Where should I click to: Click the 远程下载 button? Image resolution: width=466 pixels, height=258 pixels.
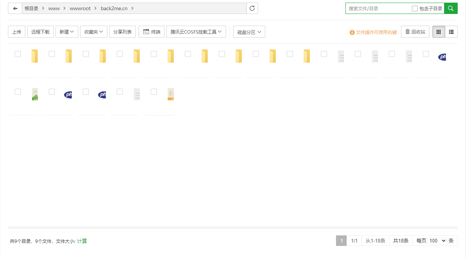coord(40,32)
